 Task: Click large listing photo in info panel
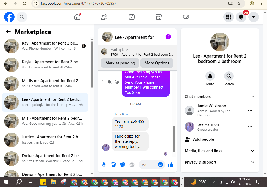pos(220,42)
